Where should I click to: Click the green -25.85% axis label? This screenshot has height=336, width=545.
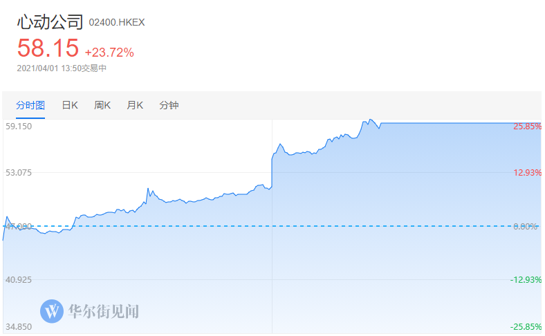point(526,327)
